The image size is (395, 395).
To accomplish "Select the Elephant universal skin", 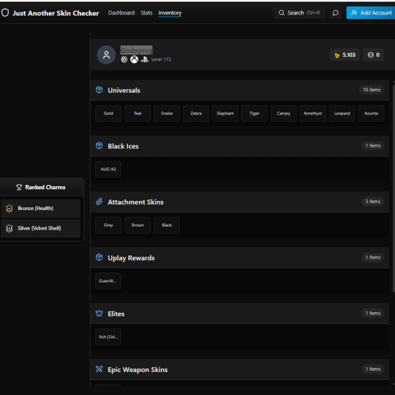I will click(x=225, y=113).
